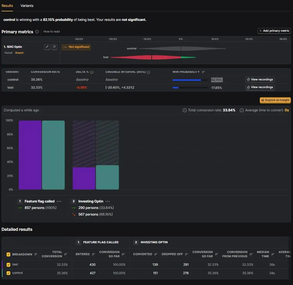293x285 pixels.
Task: Open the How to read link
Action: (x=52, y=31)
